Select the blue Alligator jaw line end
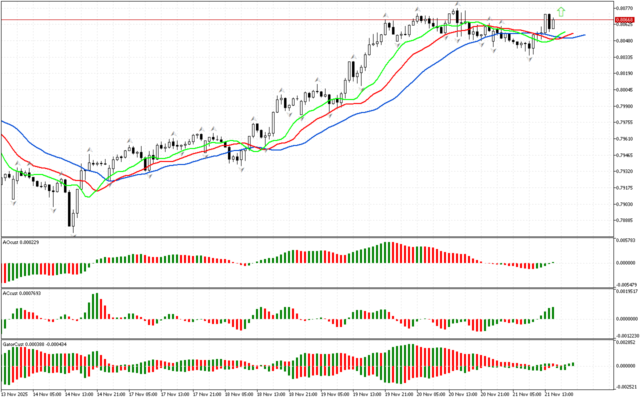The width and height of the screenshot is (640, 400). (584, 35)
